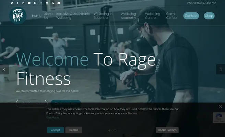This screenshot has height=137, width=225.
Task: Go to previous slide with left arrow
Action: tap(4, 69)
